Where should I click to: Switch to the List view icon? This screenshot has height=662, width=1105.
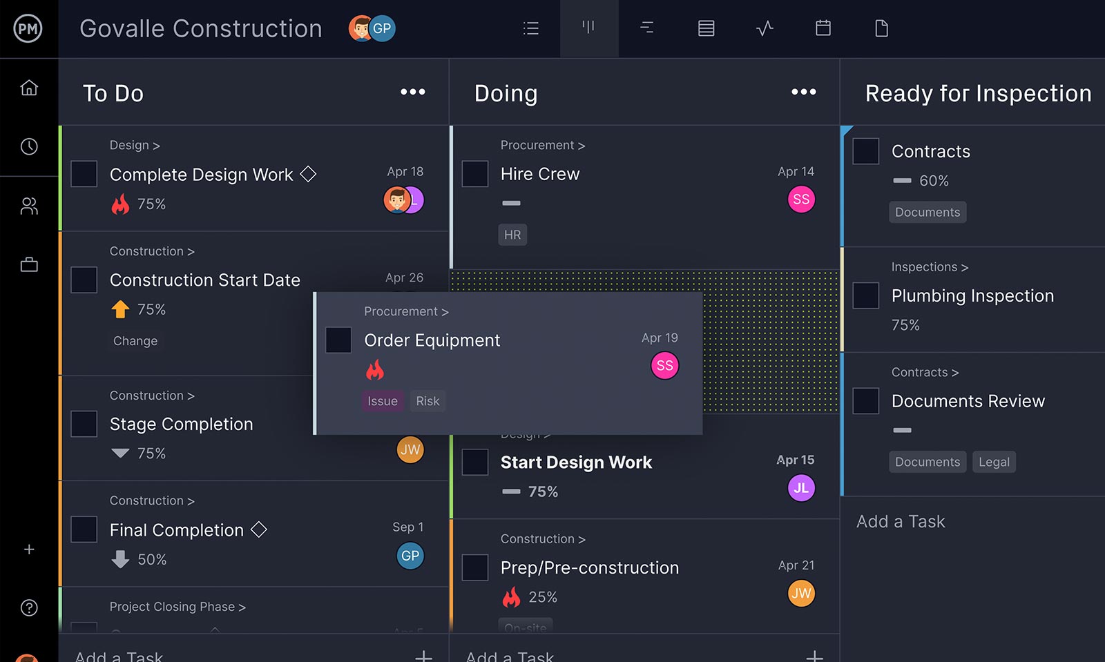(530, 28)
